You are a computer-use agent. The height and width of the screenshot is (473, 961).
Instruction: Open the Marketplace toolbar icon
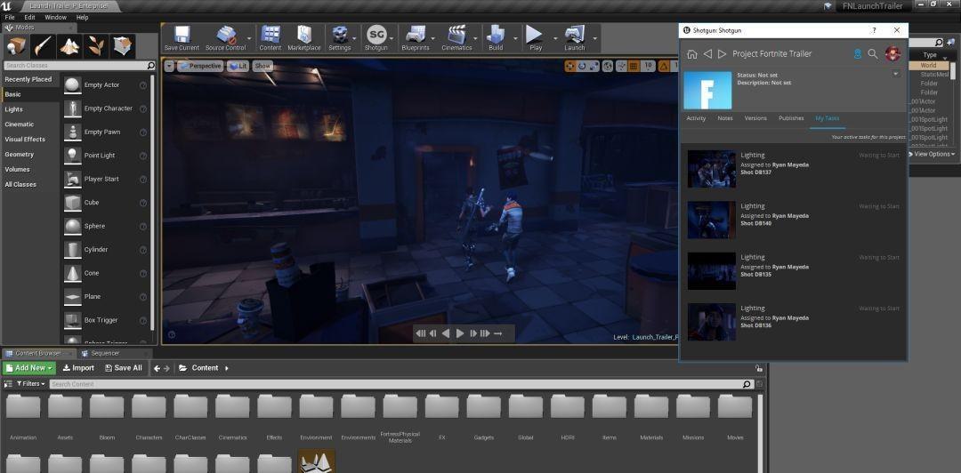coord(304,38)
